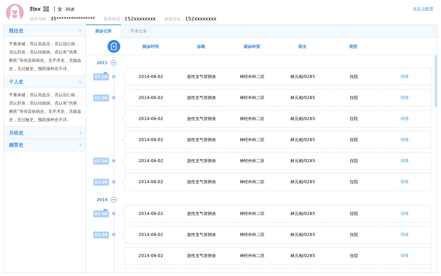Expand the 月经史 section chevron
This screenshot has height=276, width=441.
[x=80, y=133]
